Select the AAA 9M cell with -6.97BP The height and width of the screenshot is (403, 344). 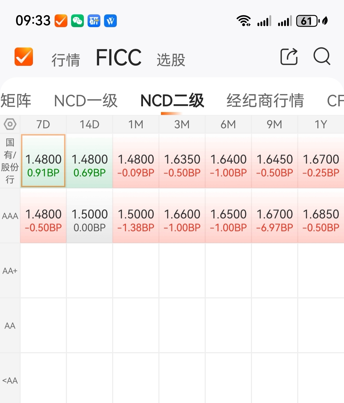point(274,216)
